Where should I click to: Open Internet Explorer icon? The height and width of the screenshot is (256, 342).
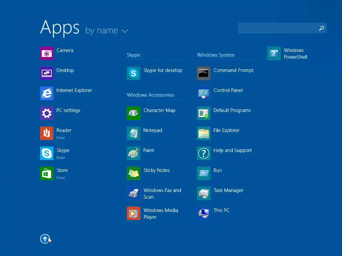coord(47,93)
